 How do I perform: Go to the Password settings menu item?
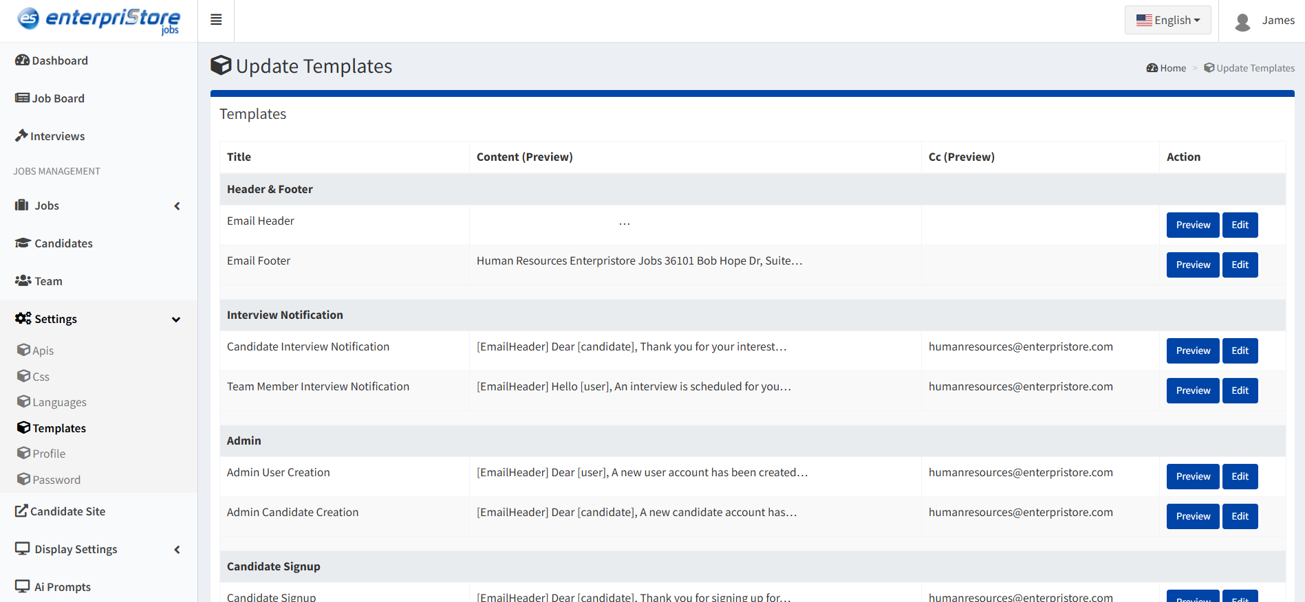tap(56, 480)
